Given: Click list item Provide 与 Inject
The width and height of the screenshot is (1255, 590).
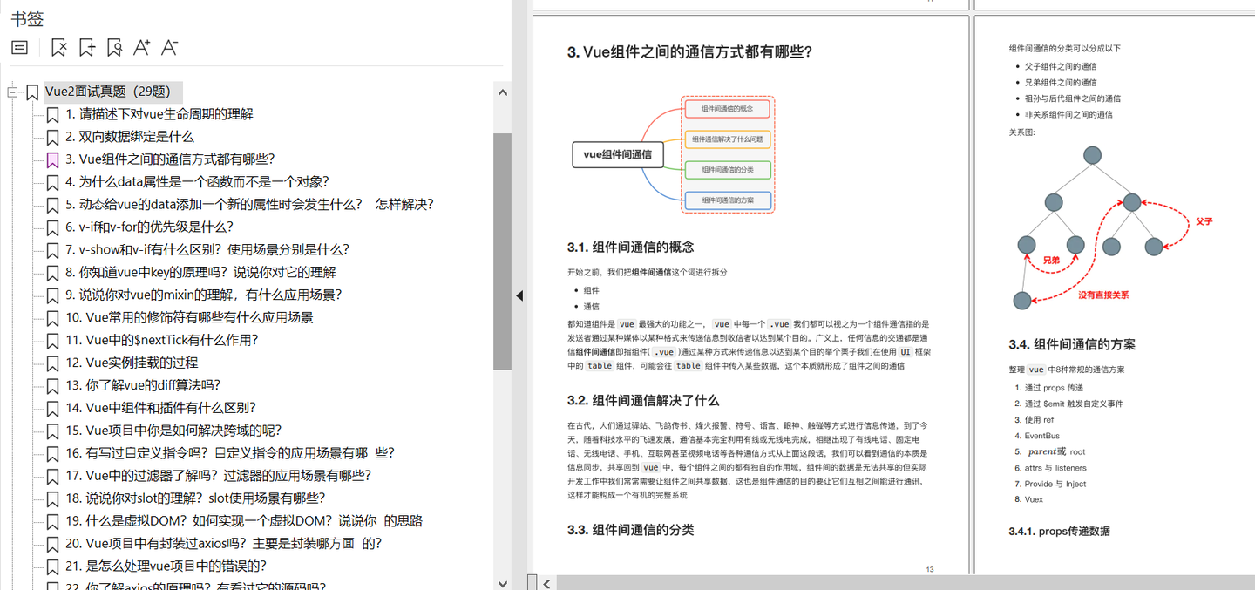Looking at the screenshot, I should click(x=1055, y=484).
